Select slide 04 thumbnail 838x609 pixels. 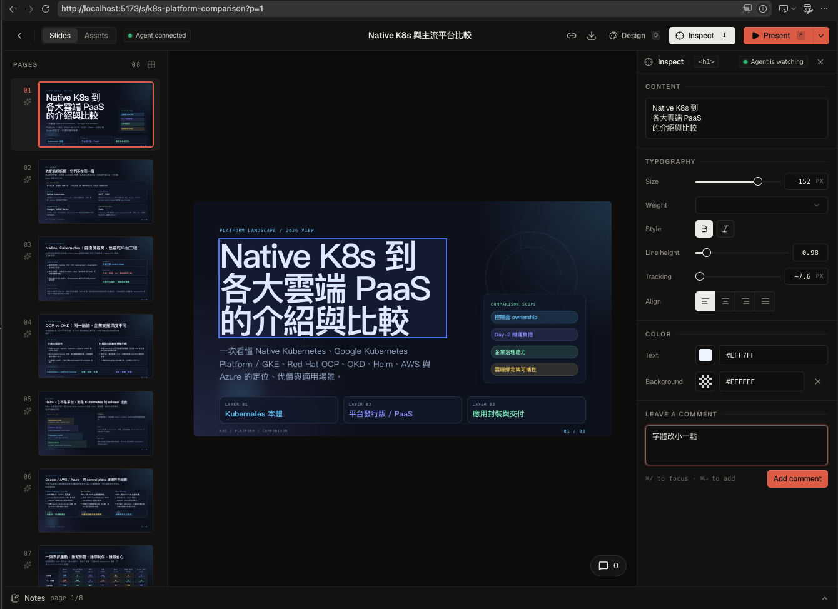96,346
